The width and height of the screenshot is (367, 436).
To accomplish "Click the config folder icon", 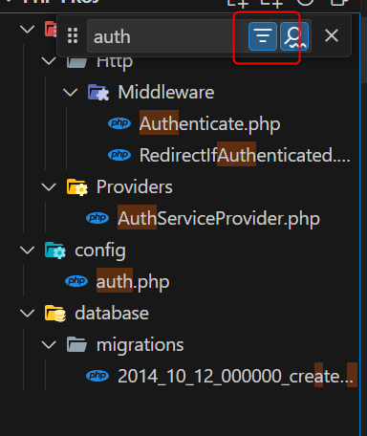I will 55,251.
